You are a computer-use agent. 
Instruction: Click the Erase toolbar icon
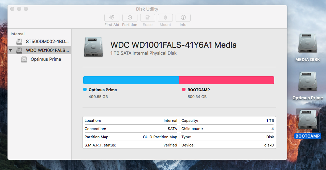pos(148,18)
